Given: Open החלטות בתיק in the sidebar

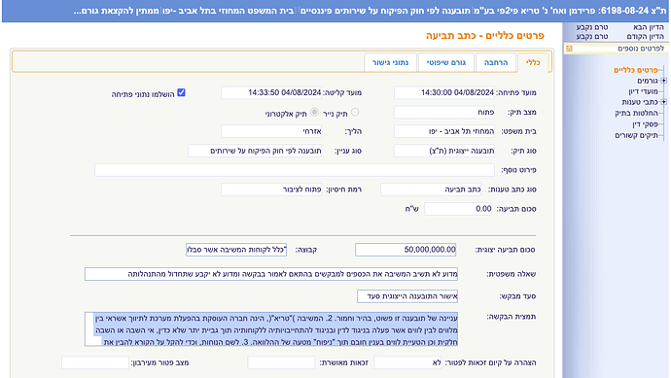Looking at the screenshot, I should point(636,113).
